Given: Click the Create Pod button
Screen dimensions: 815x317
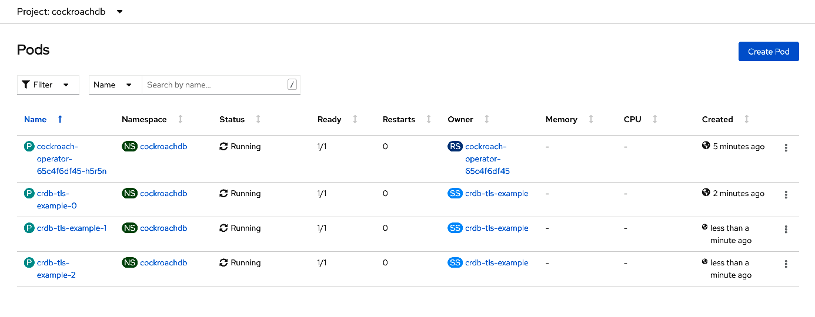Looking at the screenshot, I should click(769, 52).
